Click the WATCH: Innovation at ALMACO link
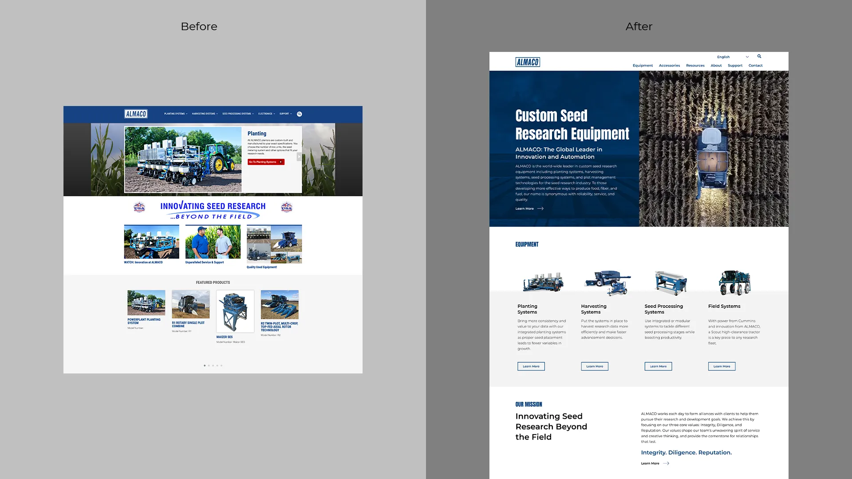Image resolution: width=852 pixels, height=479 pixels. pyautogui.click(x=143, y=262)
